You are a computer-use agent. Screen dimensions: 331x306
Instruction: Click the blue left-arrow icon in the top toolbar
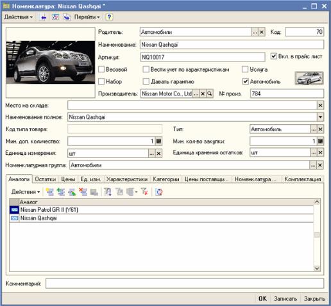point(44,17)
